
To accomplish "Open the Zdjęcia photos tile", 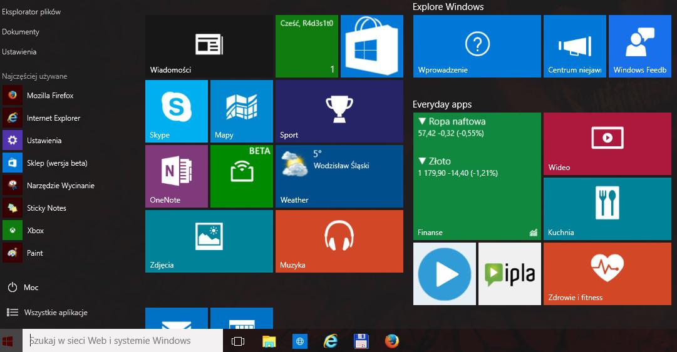I will 209,241.
